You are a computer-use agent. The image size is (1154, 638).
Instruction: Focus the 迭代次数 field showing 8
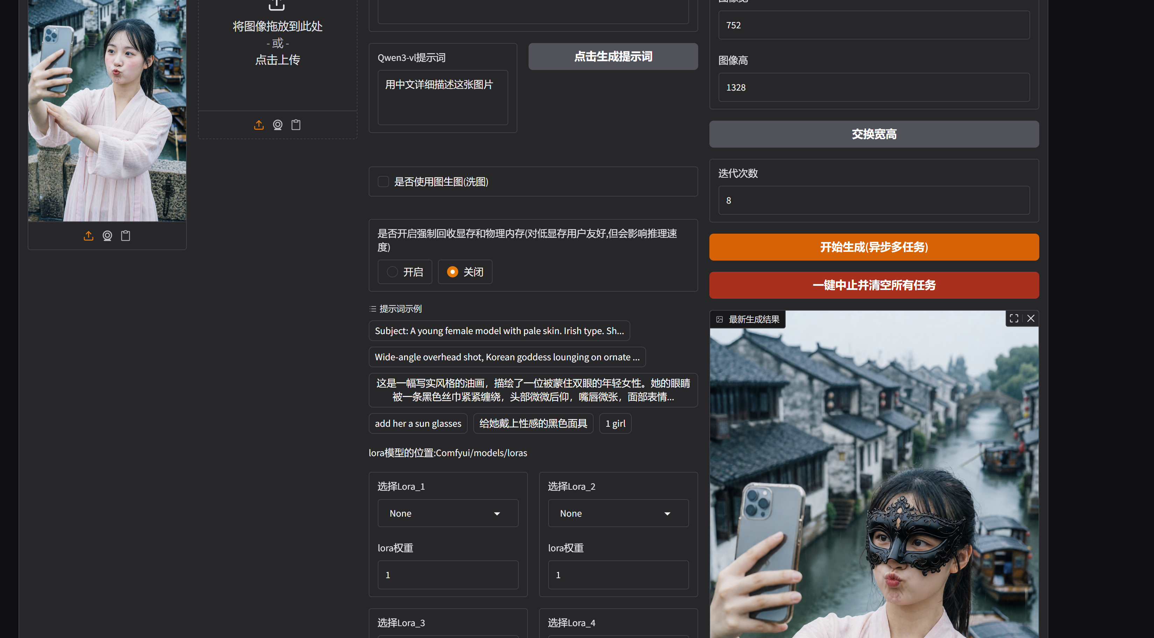pos(874,200)
